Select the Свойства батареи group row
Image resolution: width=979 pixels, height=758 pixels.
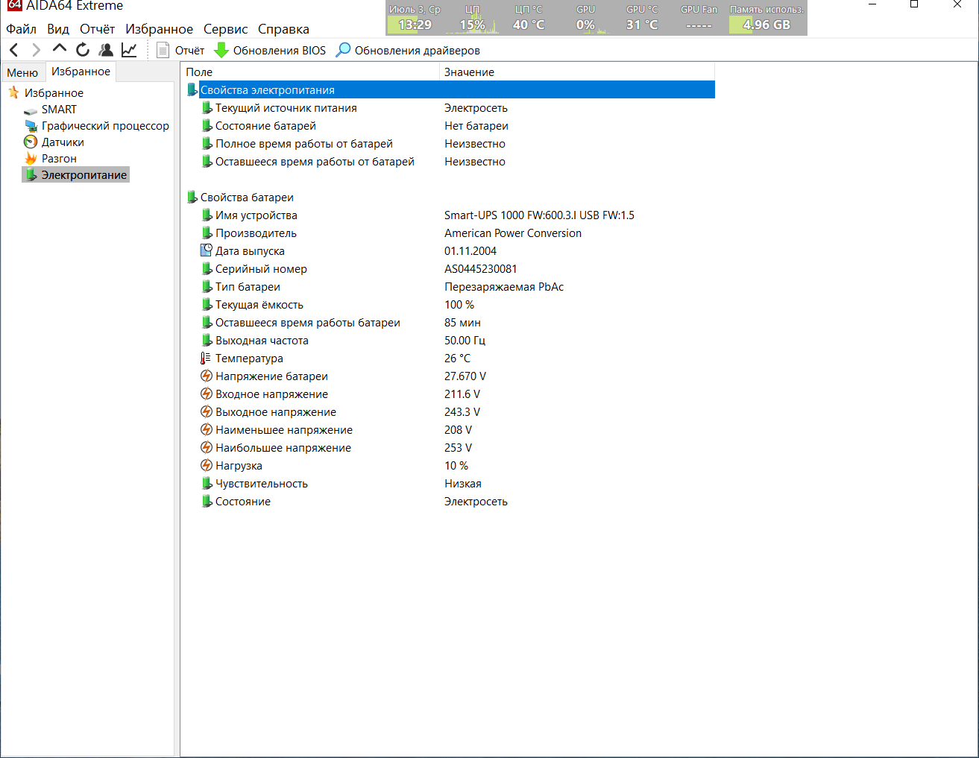[x=450, y=198]
